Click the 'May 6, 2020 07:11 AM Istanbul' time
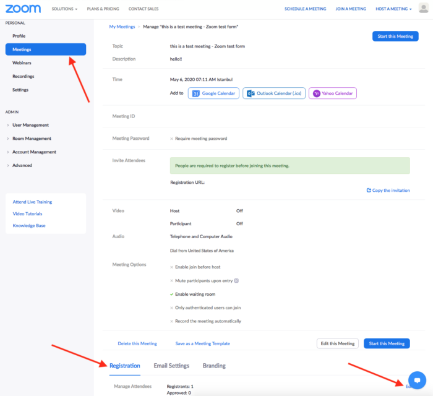This screenshot has width=433, height=396. [x=201, y=80]
